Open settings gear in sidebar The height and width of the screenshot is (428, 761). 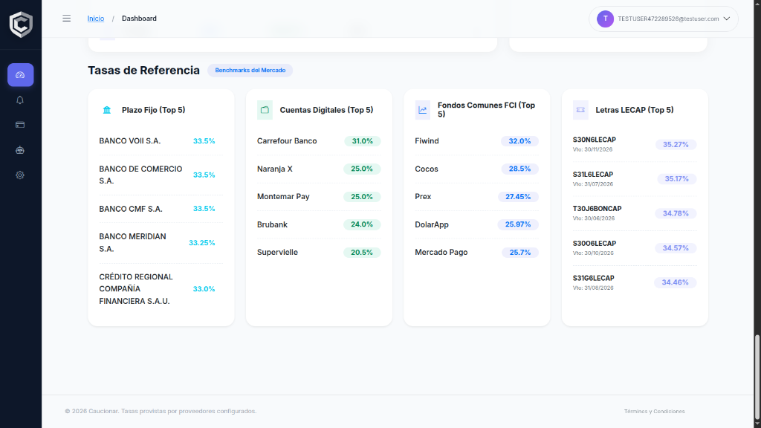pyautogui.click(x=20, y=175)
